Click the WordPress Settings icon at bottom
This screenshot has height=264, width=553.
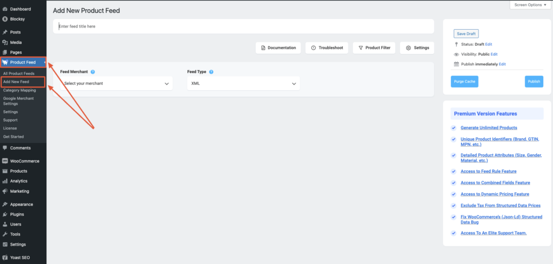(x=5, y=245)
